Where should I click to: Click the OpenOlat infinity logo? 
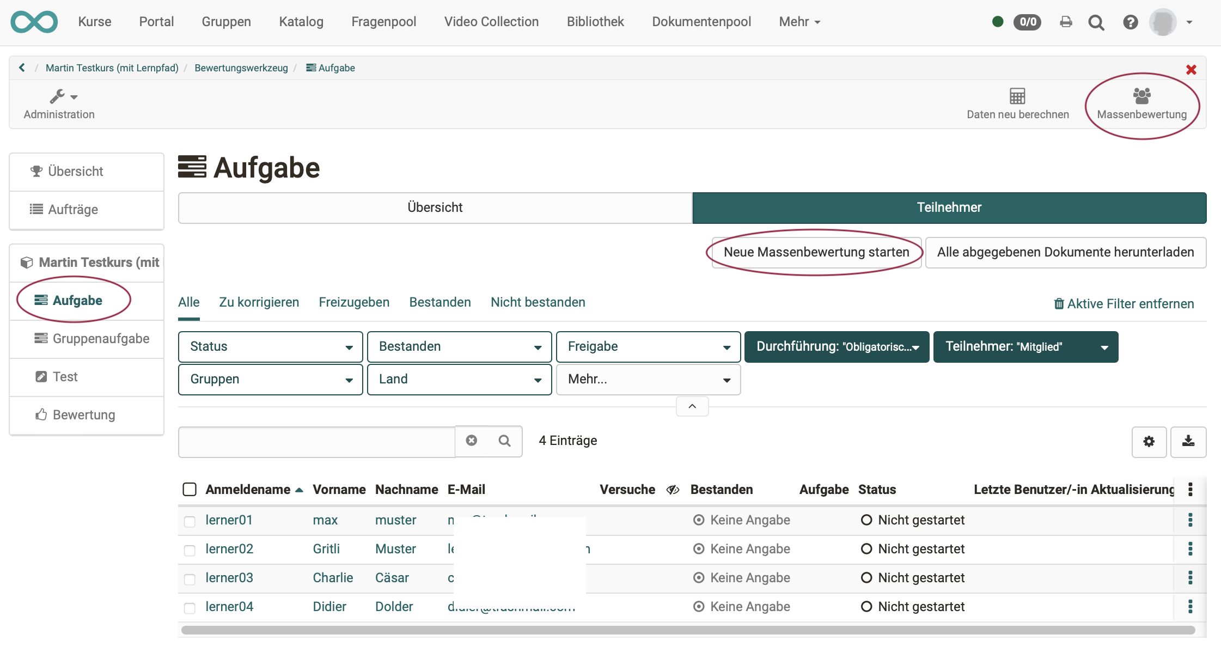tap(34, 22)
